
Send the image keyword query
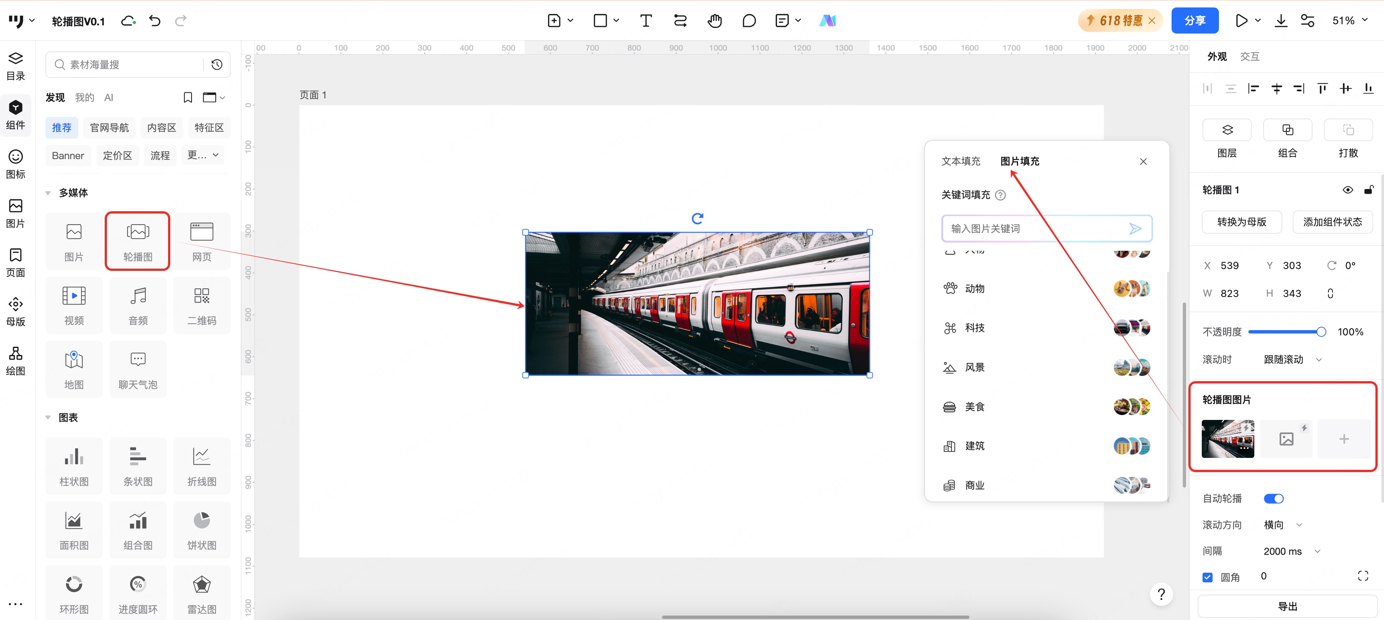tap(1135, 229)
